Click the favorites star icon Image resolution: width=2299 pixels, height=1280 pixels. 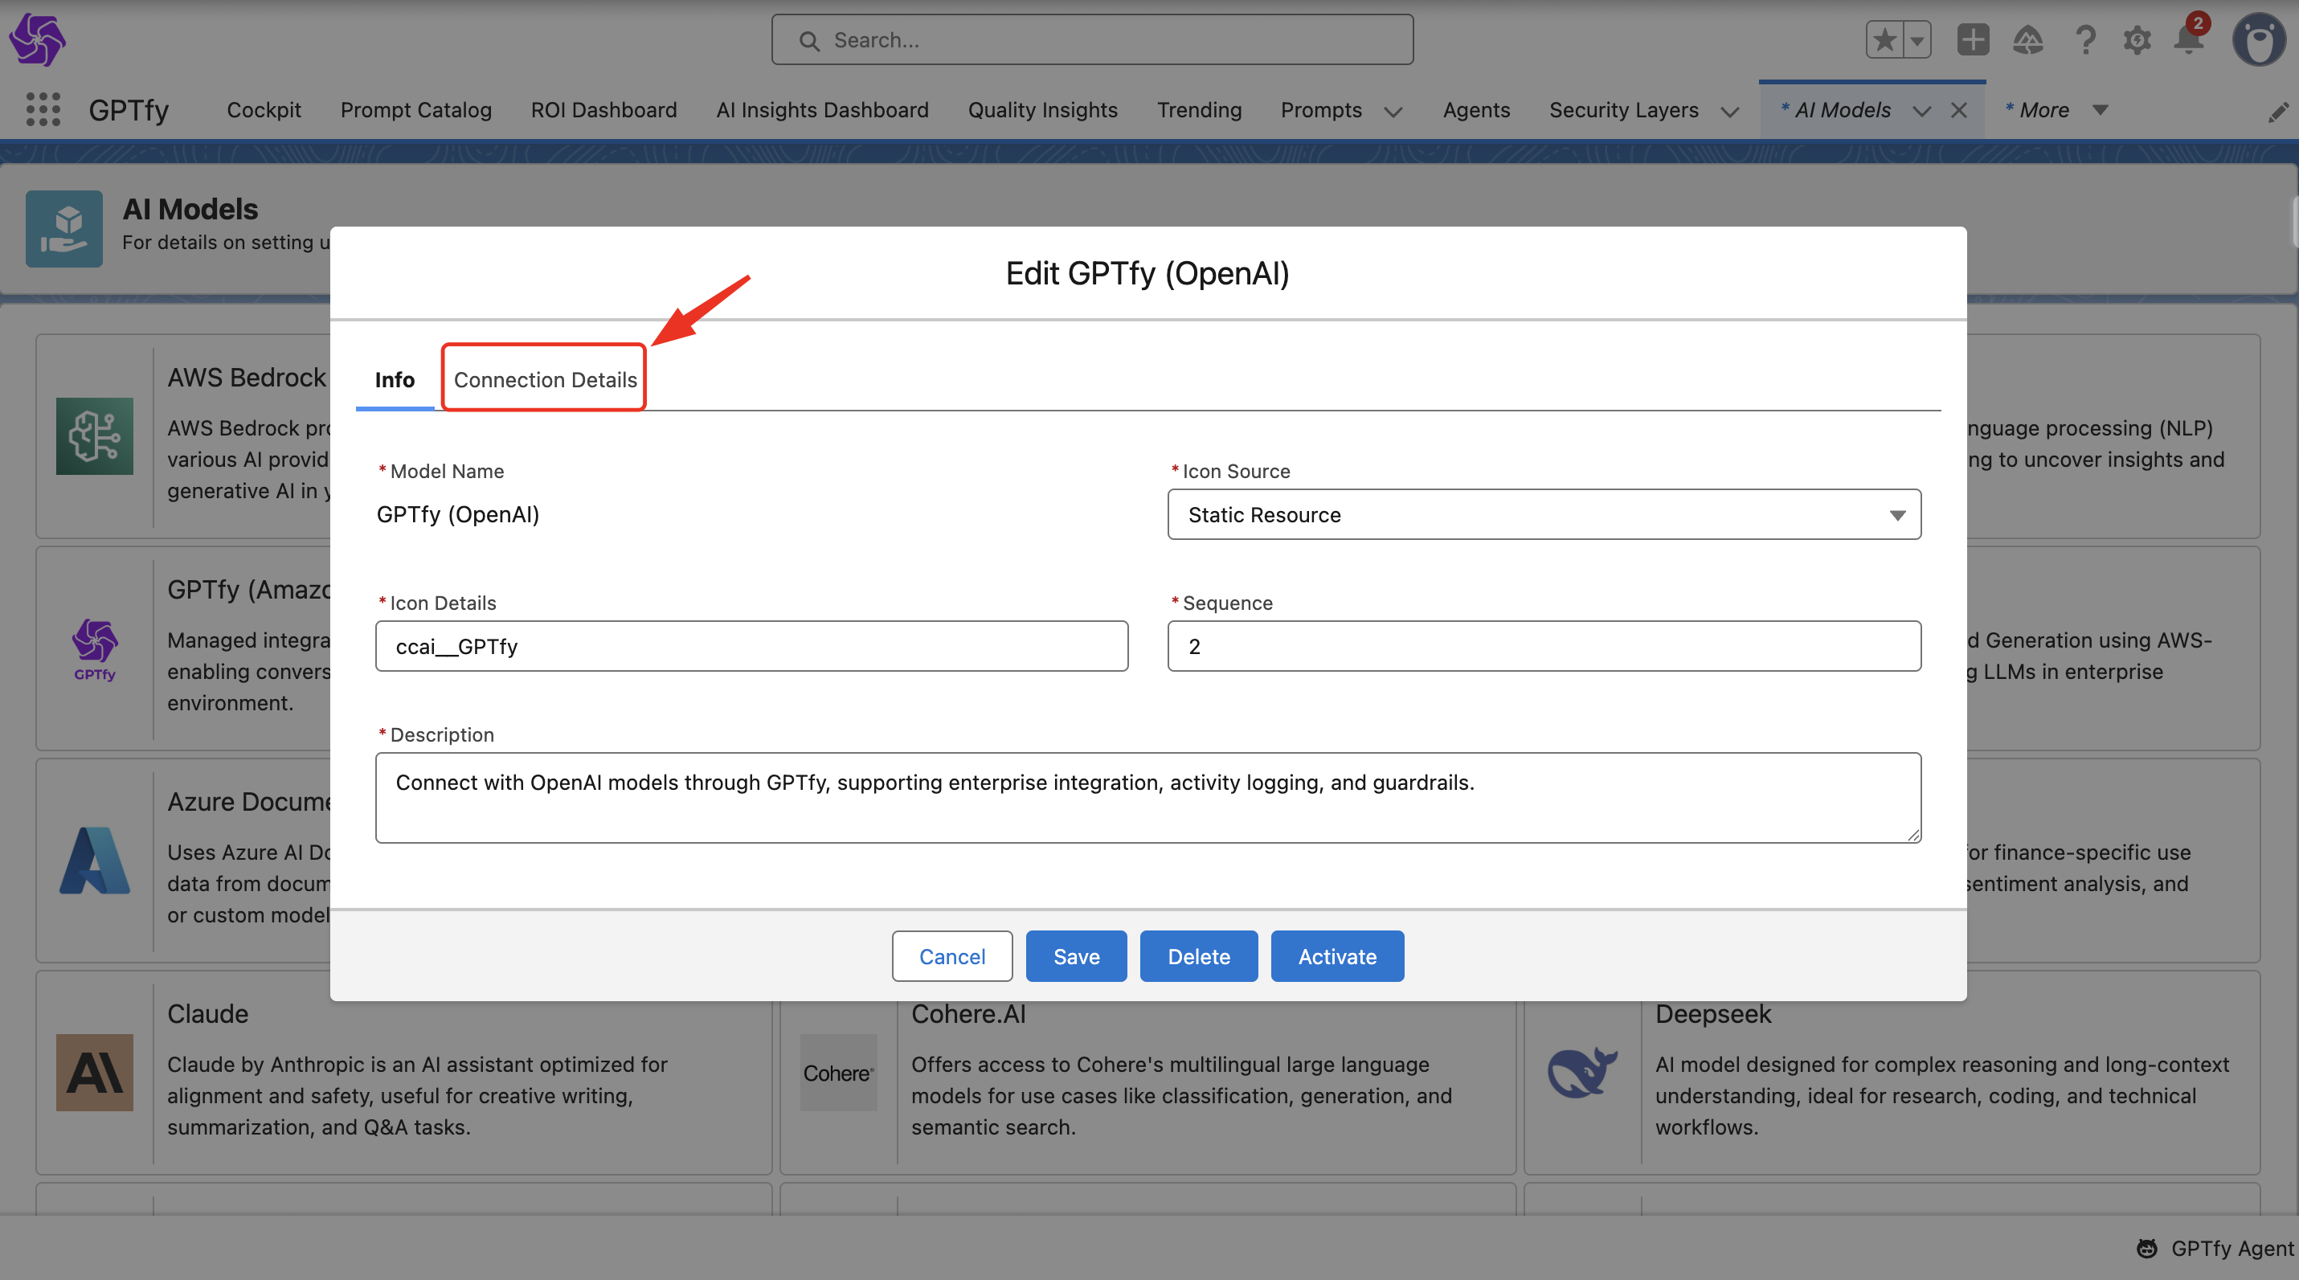1884,40
